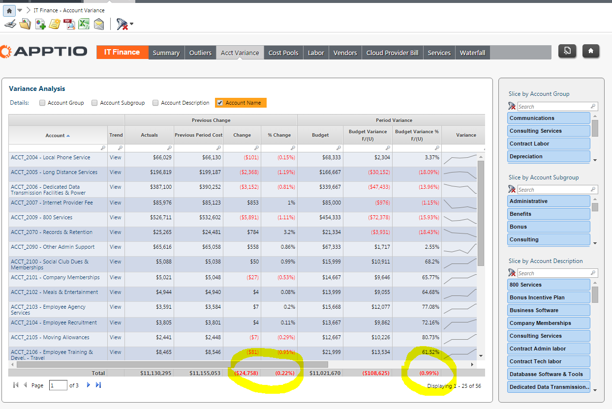Select Communications in Slice by Account Group
This screenshot has width=612, height=409.
pos(548,117)
